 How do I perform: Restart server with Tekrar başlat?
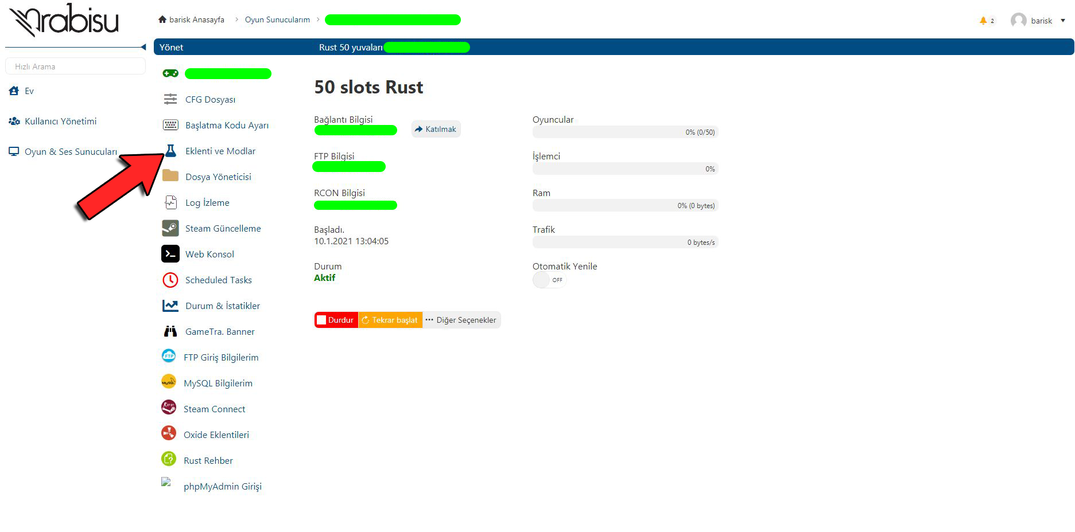tap(390, 320)
